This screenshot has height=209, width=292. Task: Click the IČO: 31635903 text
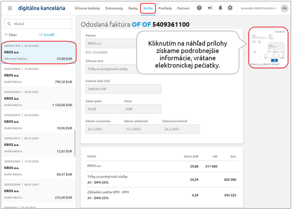coord(96,52)
